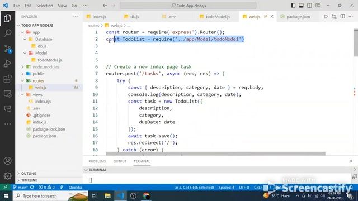This screenshot has height=201, width=358.
Task: Click Ln 2, Col 5 cursor position indicator
Action: point(194,188)
